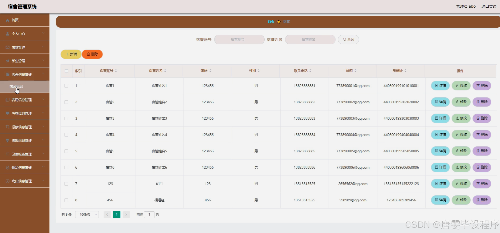Click the paper-plane icon beside 学生管理
The height and width of the screenshot is (233, 500).
tap(8, 61)
